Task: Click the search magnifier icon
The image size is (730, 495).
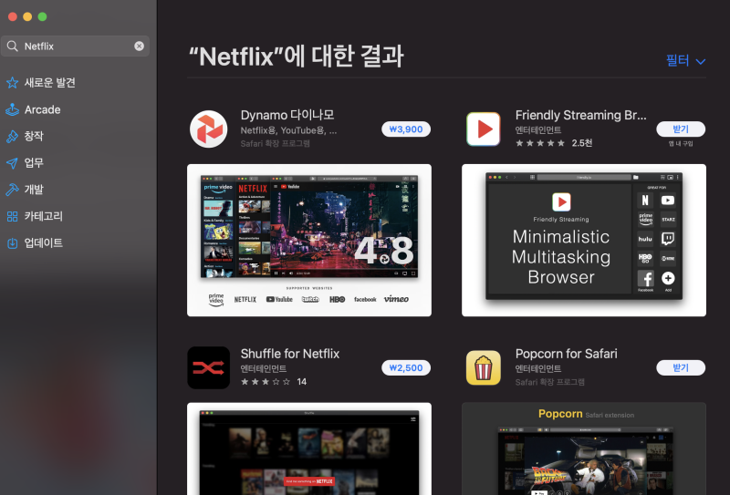Action: tap(13, 46)
